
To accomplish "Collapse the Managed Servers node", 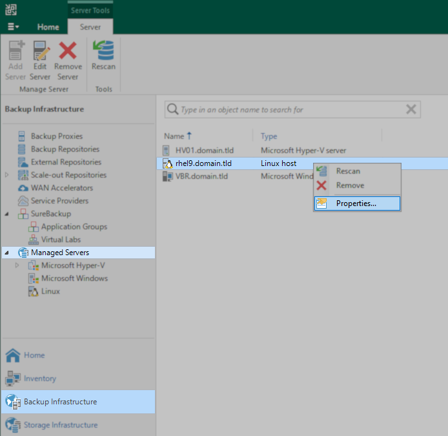I will pyautogui.click(x=7, y=253).
